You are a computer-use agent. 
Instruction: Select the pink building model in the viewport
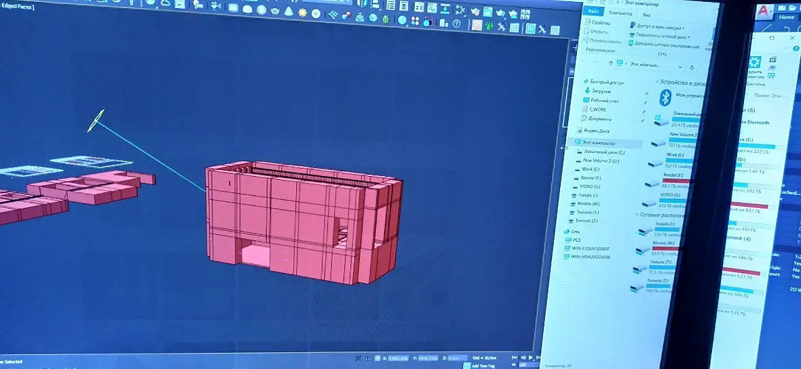pyautogui.click(x=303, y=222)
